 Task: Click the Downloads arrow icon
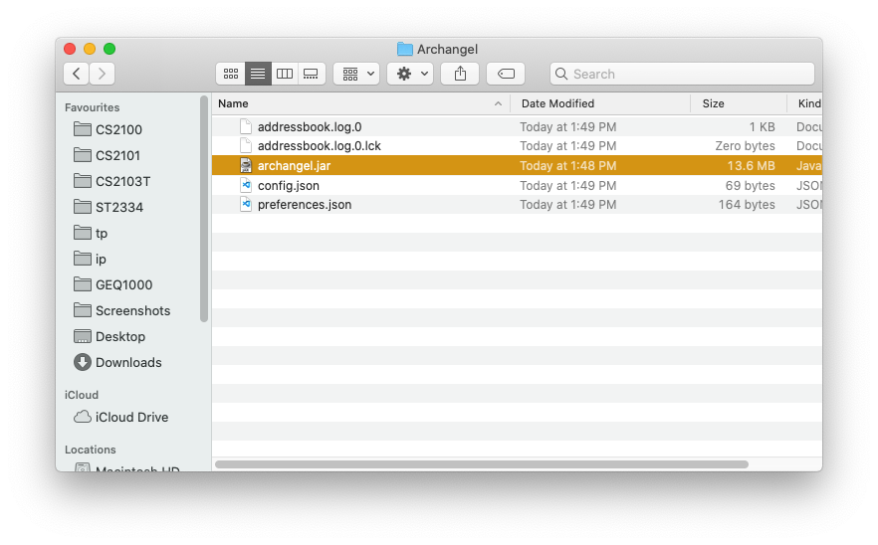coord(83,363)
